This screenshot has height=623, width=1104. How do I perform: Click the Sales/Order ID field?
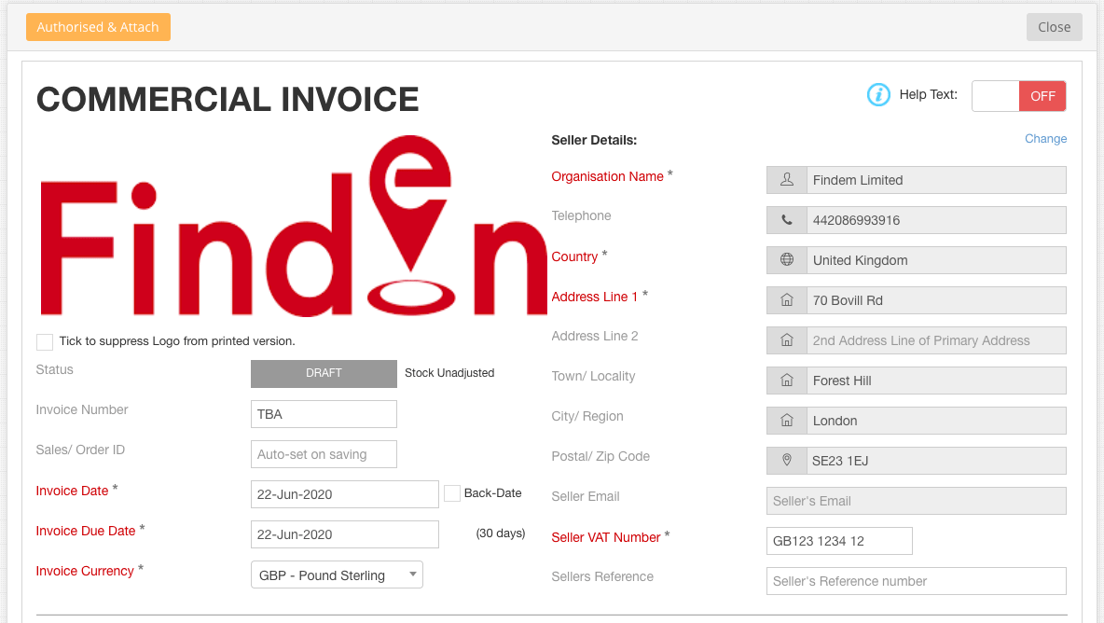pyautogui.click(x=324, y=454)
